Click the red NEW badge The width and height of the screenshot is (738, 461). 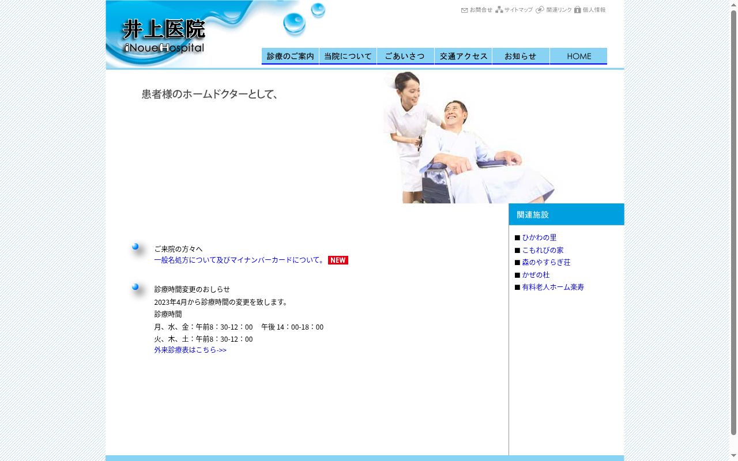coord(338,260)
